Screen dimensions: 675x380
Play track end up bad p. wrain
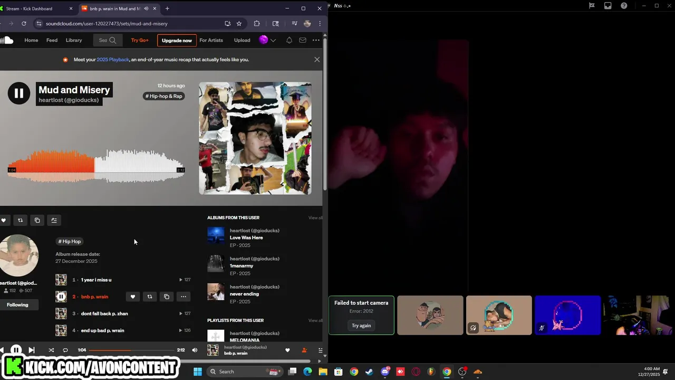[102, 330]
